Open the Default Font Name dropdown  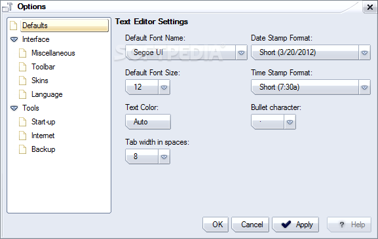[241, 52]
